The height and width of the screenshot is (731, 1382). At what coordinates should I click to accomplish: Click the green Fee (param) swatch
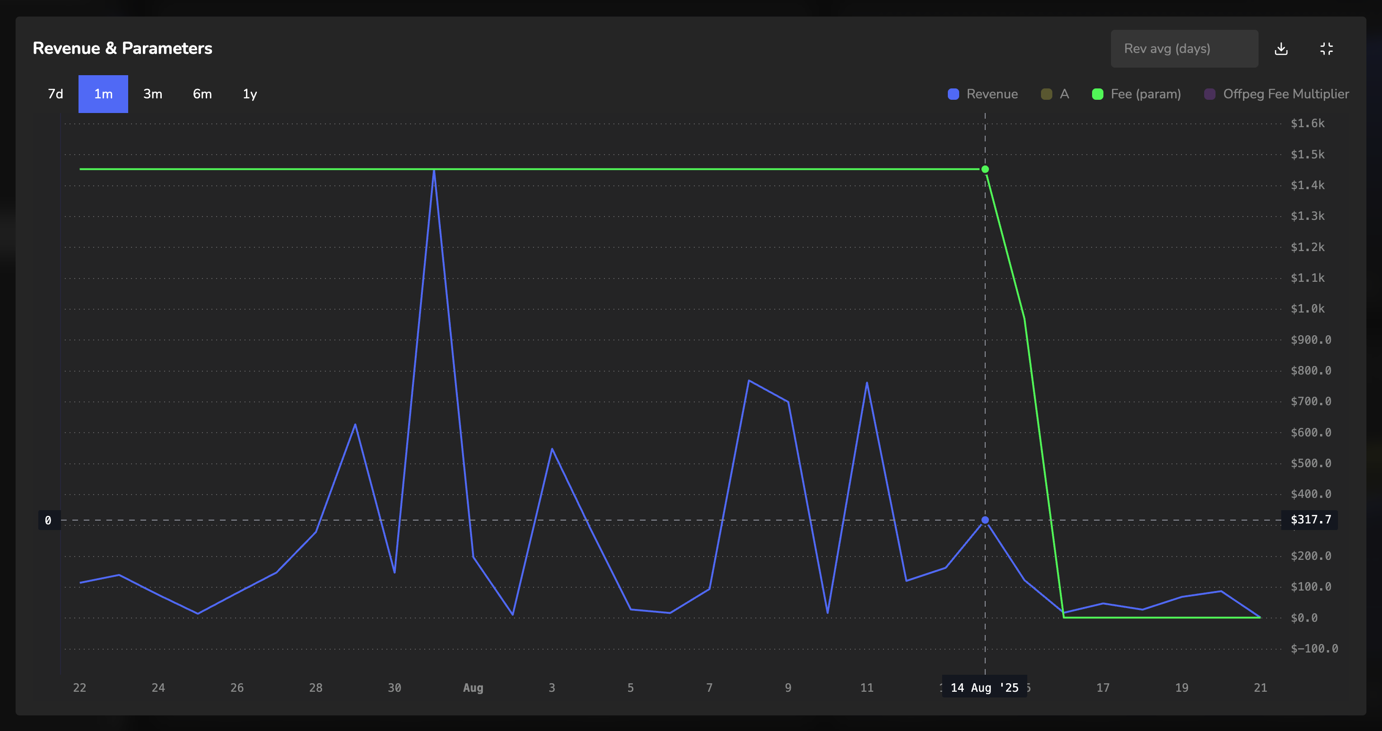coord(1098,95)
